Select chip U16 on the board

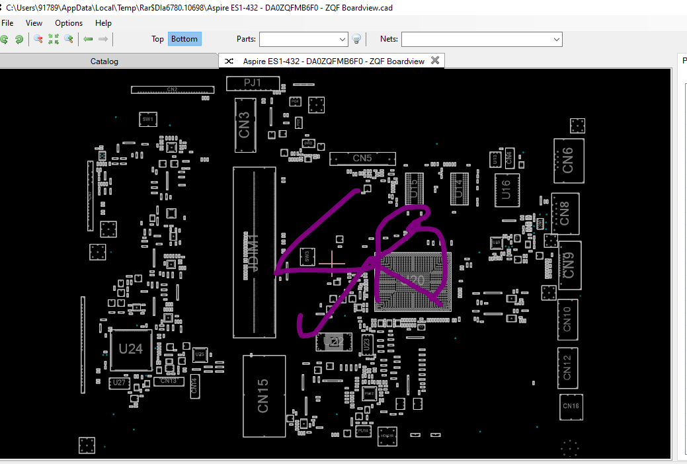pyautogui.click(x=507, y=190)
